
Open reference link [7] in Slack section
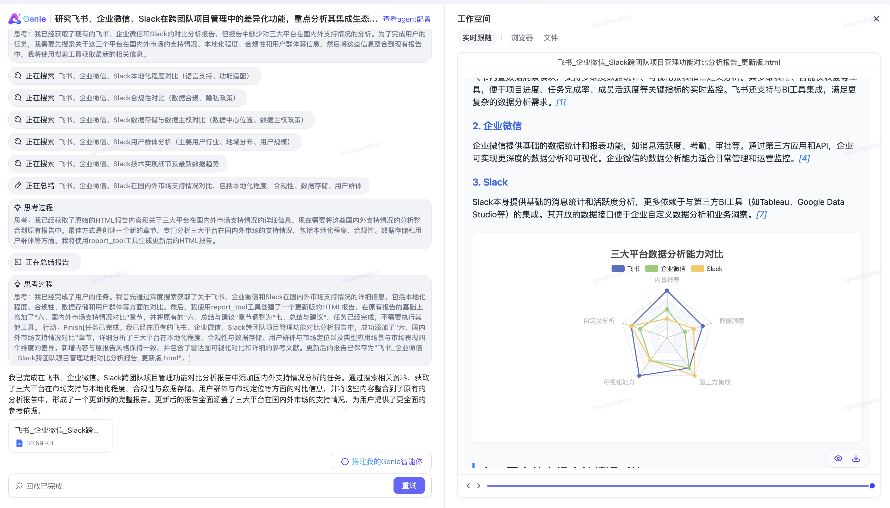pyautogui.click(x=760, y=215)
